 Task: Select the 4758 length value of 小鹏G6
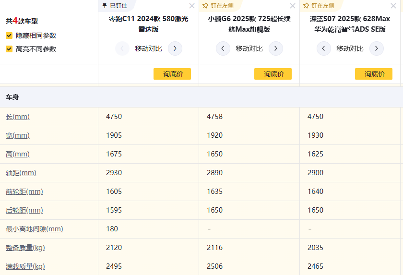tap(214, 117)
